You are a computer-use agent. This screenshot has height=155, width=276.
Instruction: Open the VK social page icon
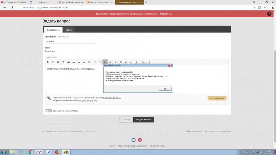(134, 140)
